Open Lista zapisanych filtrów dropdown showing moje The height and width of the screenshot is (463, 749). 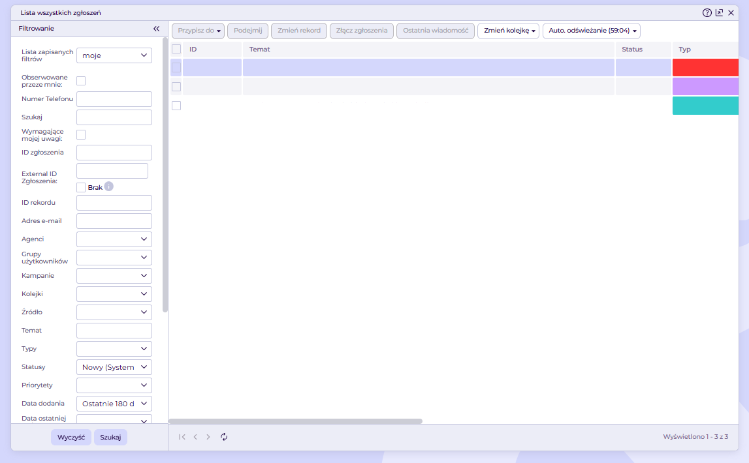(x=114, y=55)
